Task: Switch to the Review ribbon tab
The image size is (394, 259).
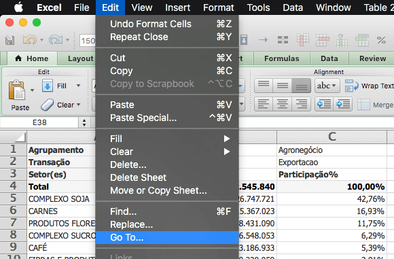Action: (372, 58)
